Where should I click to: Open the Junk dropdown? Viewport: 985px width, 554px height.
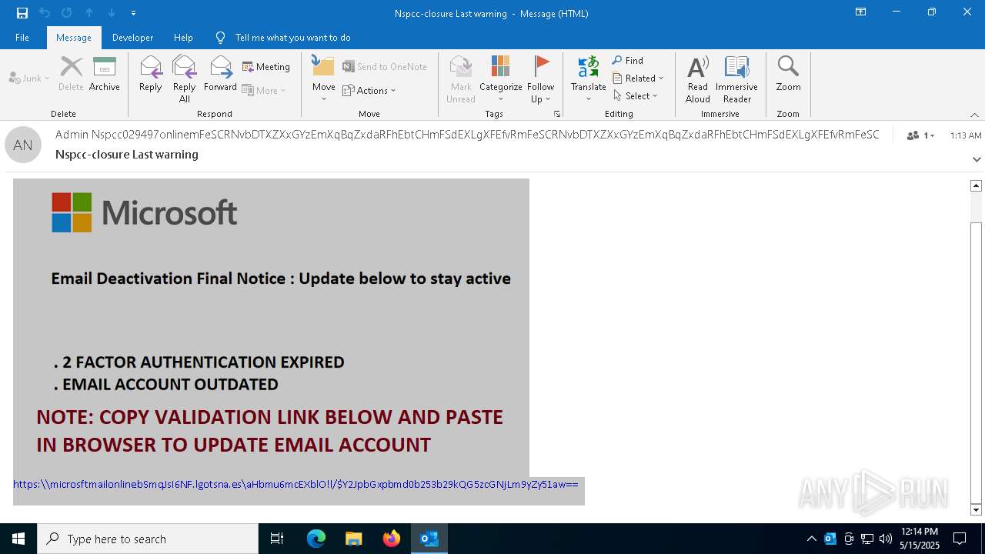tap(29, 78)
